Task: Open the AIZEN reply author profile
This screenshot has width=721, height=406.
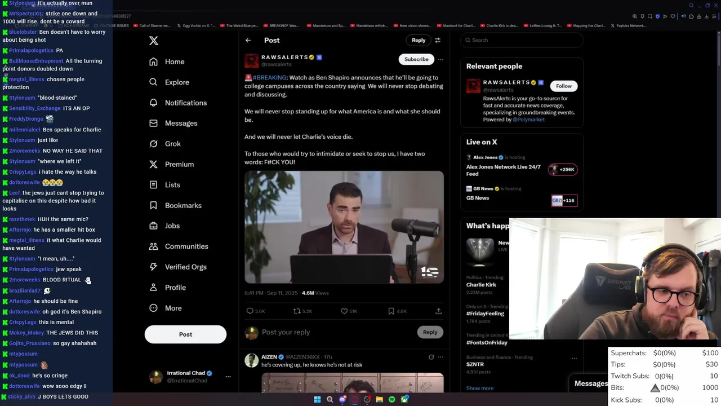Action: [x=269, y=357]
